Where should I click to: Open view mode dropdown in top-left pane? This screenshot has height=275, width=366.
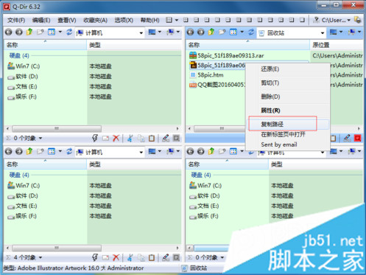click(60, 32)
